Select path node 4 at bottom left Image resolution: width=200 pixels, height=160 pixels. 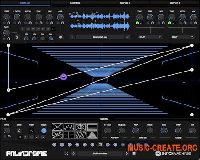click(8, 115)
